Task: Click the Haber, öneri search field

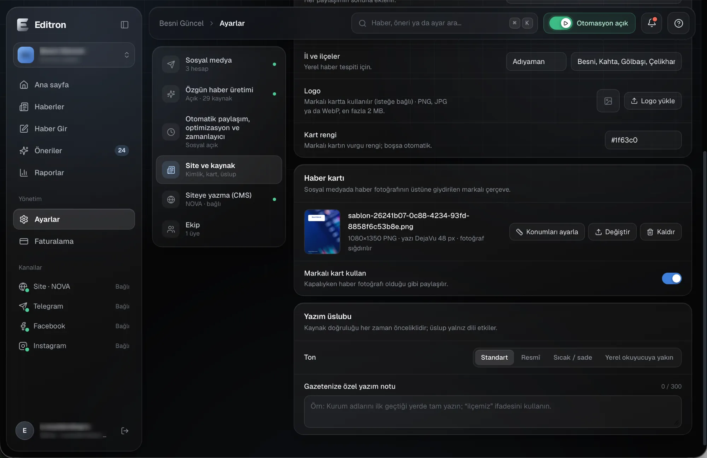Action: pyautogui.click(x=444, y=23)
